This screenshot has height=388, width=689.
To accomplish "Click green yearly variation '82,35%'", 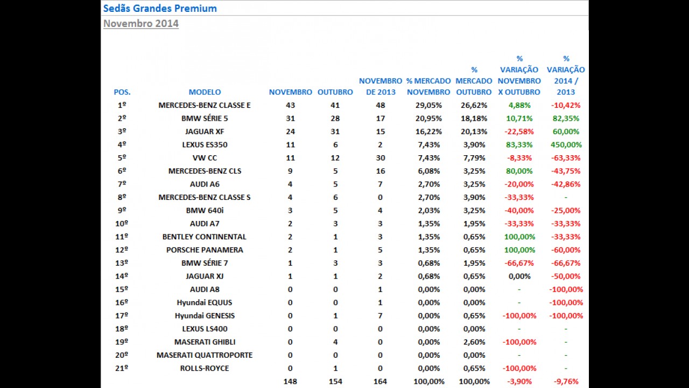I will tap(566, 118).
